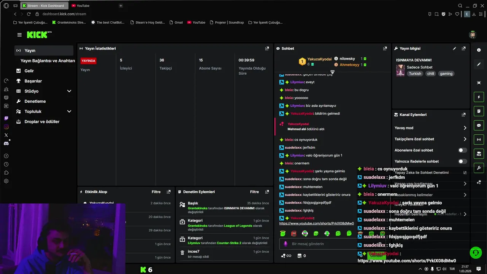Expand the Topluluk sidebar section
Viewport: 487px width, 274px height.
click(x=69, y=112)
